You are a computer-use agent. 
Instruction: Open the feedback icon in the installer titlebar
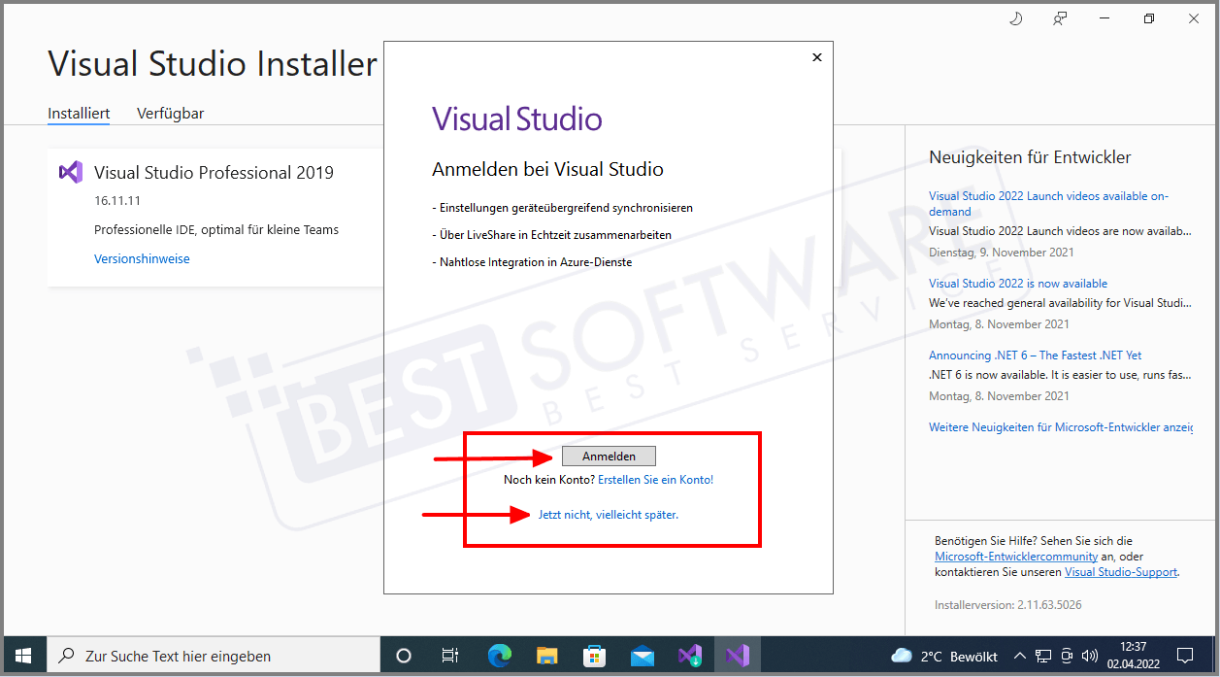coord(1060,17)
